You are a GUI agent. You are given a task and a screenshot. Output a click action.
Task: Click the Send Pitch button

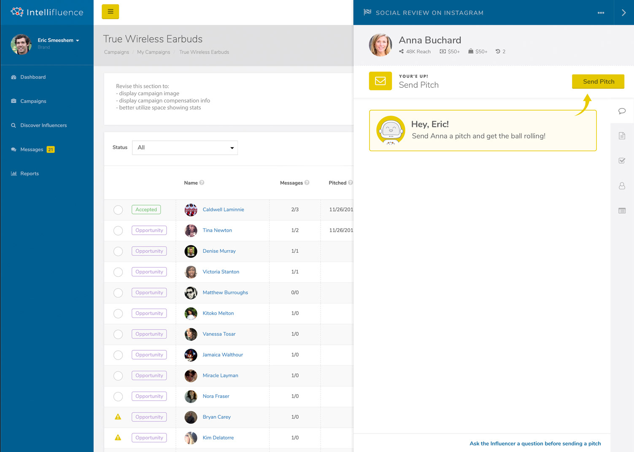pyautogui.click(x=598, y=81)
